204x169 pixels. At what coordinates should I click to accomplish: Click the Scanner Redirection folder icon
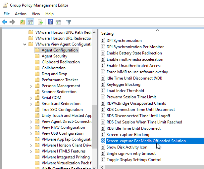[37, 92]
